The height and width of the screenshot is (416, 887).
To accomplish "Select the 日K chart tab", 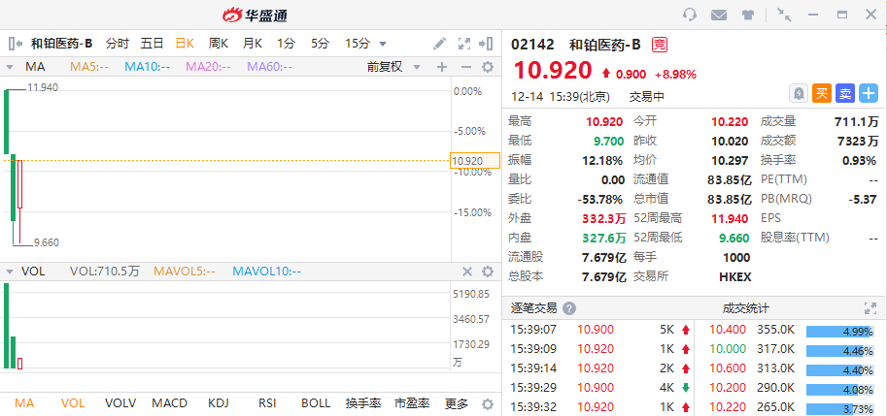I will tap(185, 44).
